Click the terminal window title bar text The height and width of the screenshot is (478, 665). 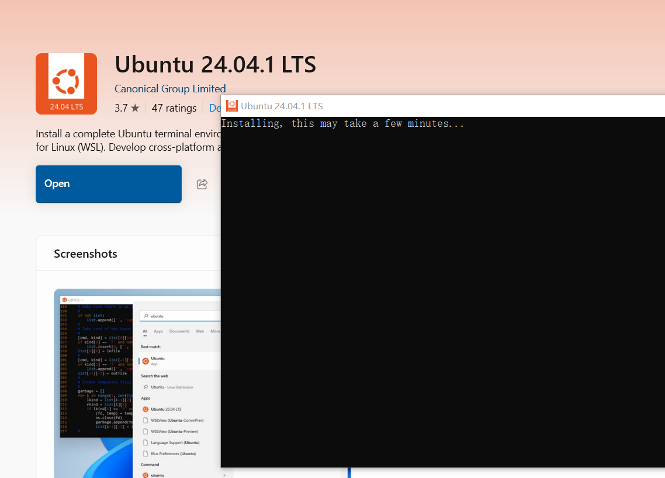[x=282, y=106]
